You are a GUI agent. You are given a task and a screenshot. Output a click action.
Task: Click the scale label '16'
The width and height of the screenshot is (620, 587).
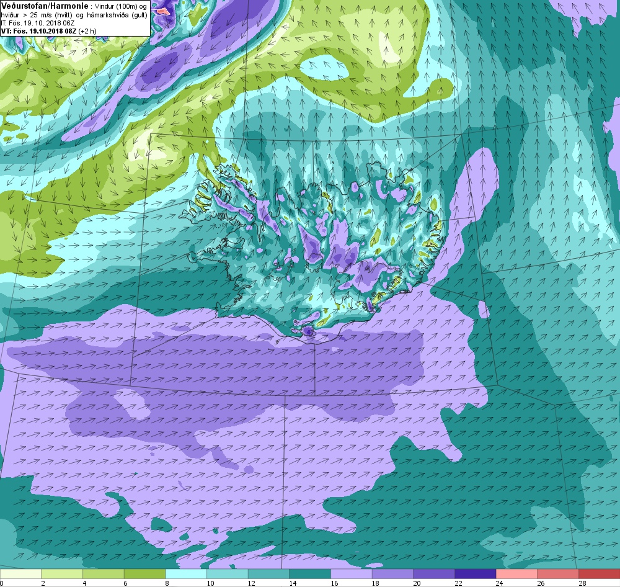pos(334,583)
